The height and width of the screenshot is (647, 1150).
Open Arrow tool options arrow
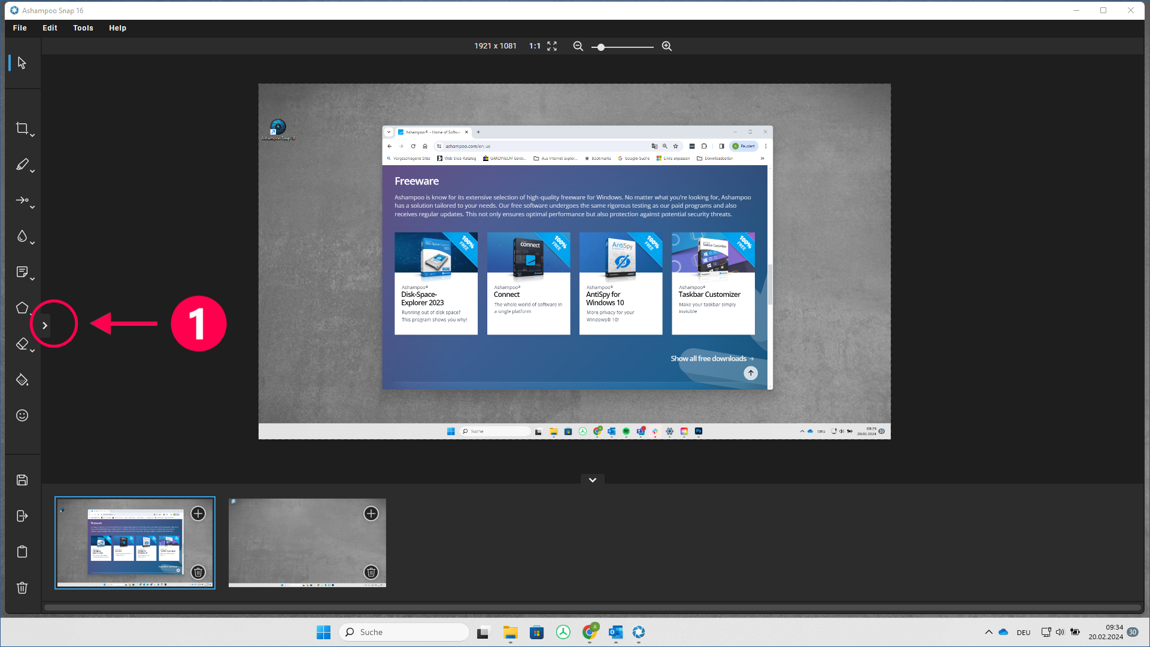[32, 207]
